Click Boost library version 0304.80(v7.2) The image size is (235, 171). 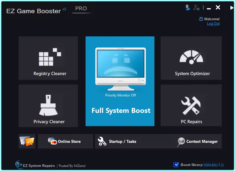[x=214, y=165]
